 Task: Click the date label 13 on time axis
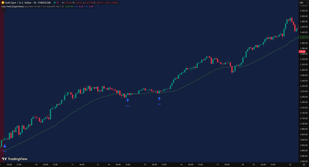click(98, 165)
